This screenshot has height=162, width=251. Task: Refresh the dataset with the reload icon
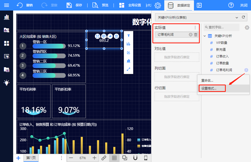(243, 17)
